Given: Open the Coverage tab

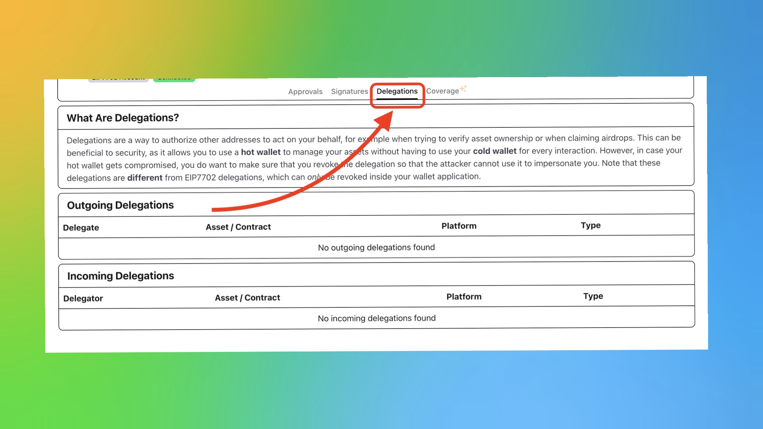Looking at the screenshot, I should pos(442,91).
